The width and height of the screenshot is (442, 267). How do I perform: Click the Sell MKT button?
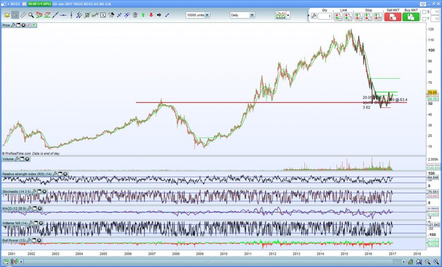393,17
